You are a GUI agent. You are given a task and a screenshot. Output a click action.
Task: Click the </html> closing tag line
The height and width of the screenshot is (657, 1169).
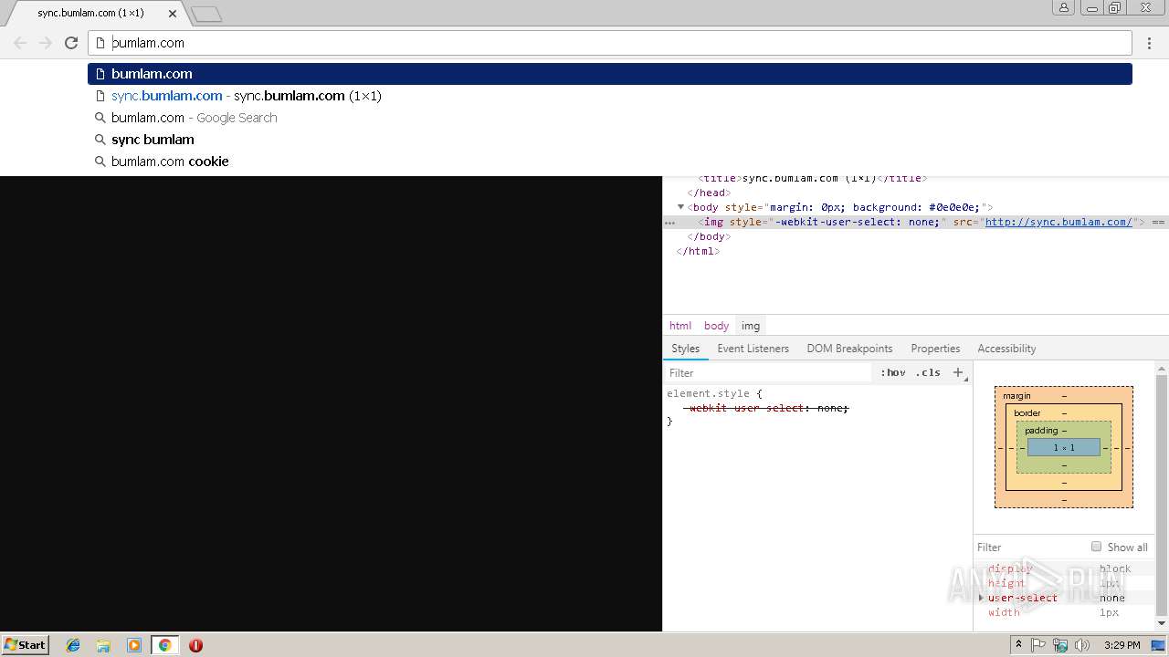pos(698,251)
